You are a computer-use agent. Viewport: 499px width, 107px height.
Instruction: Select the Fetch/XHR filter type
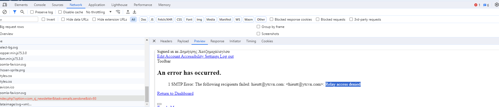[165, 20]
